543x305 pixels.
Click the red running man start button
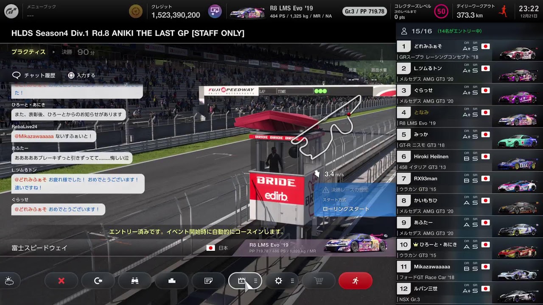(x=355, y=280)
